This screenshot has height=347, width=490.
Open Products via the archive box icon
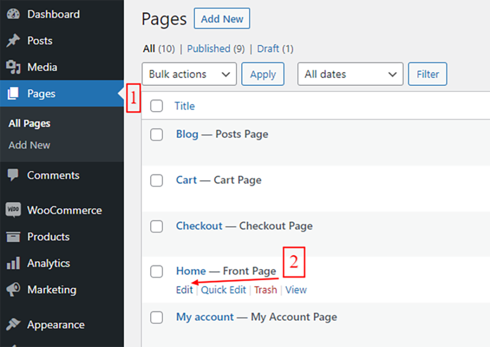13,237
